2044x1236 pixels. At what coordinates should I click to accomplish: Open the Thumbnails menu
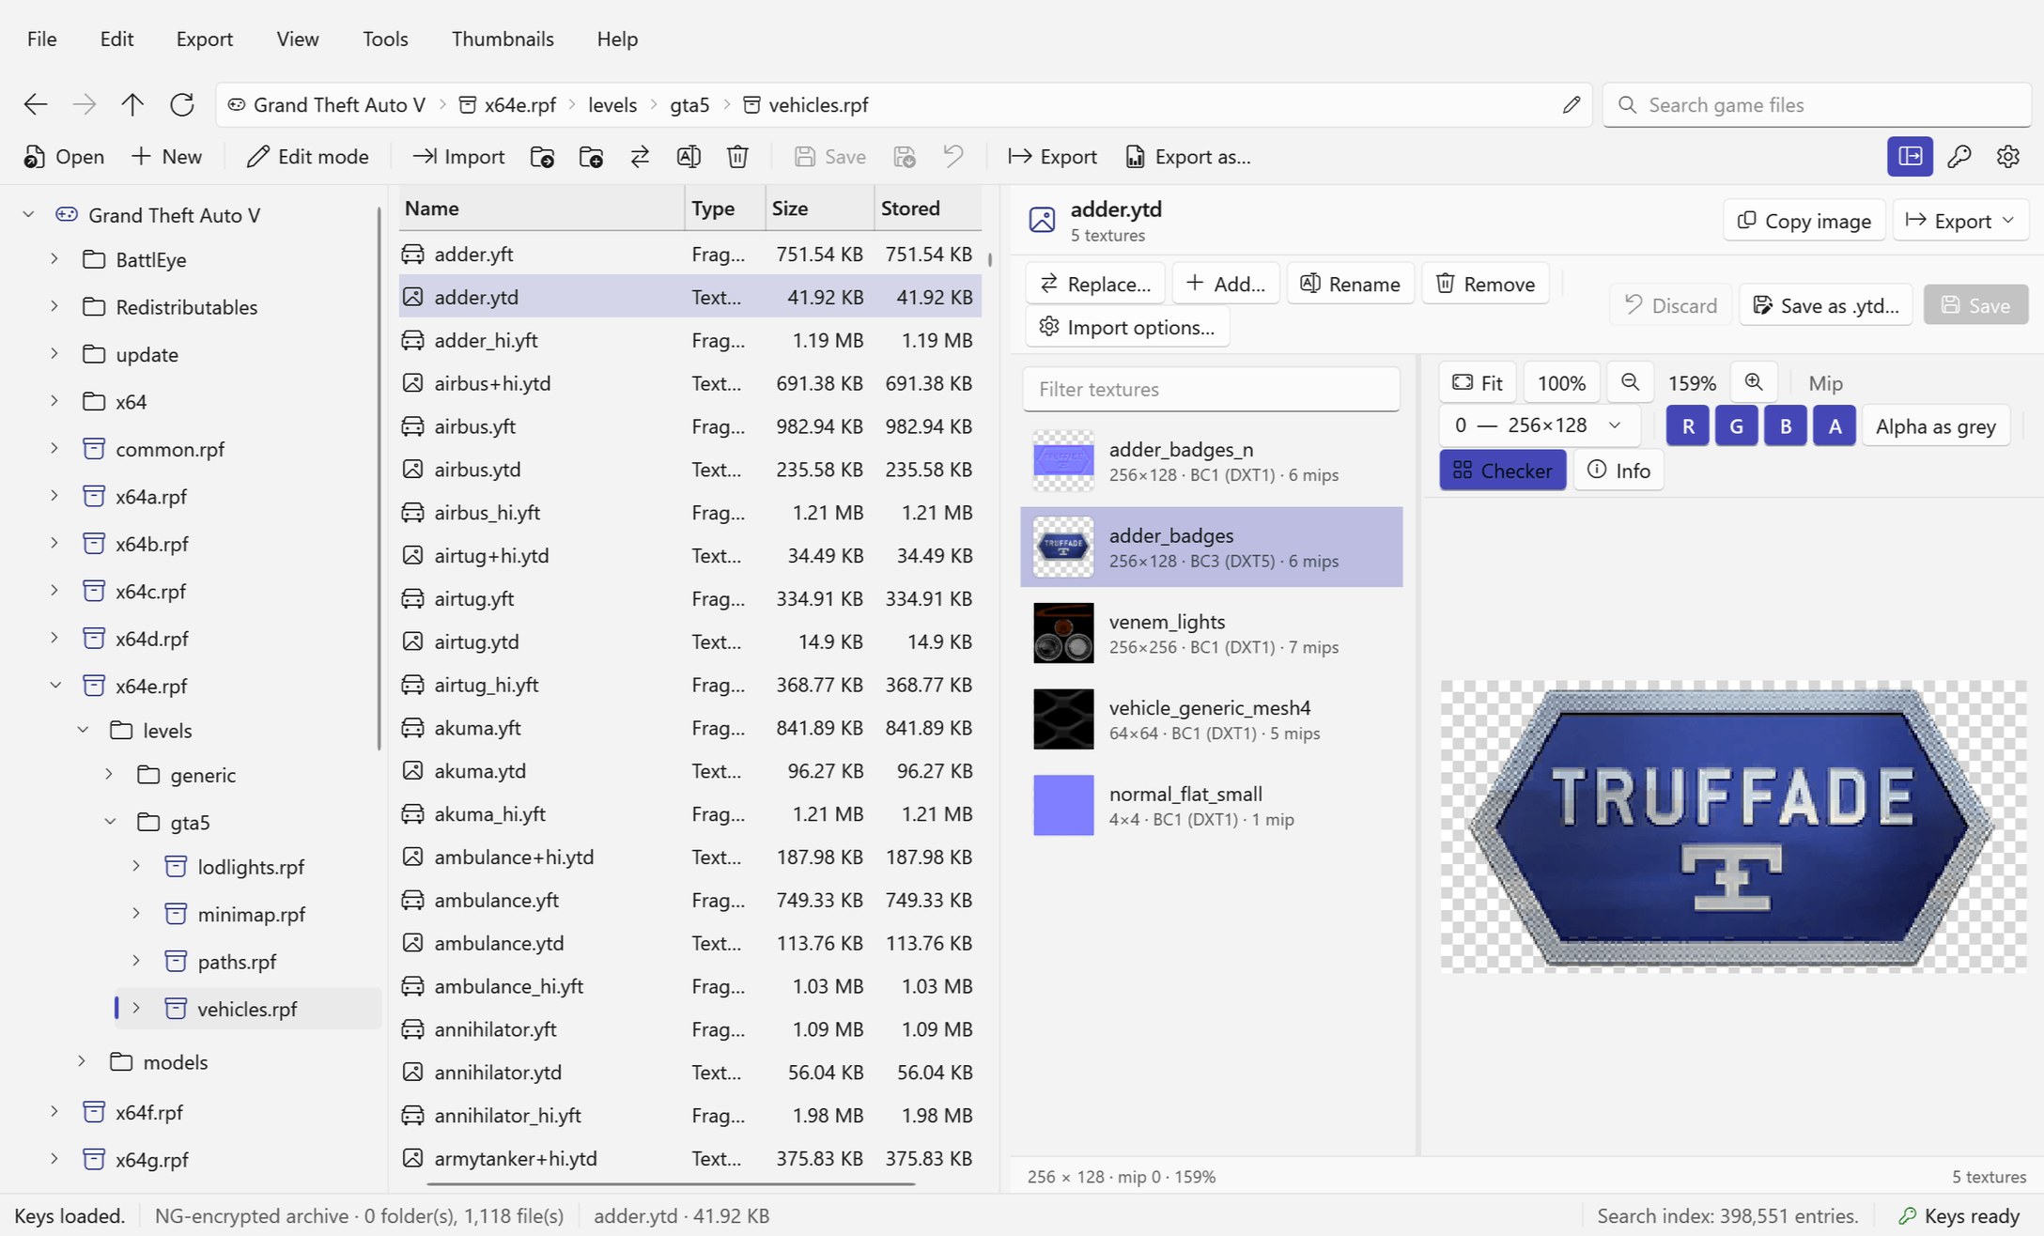pos(503,39)
